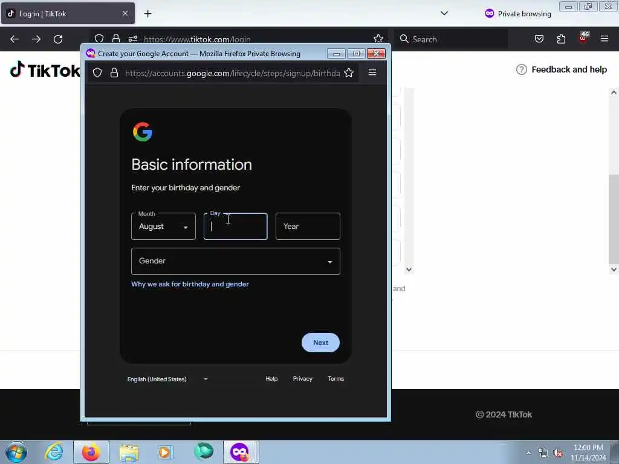This screenshot has width=619, height=464.
Task: Select the Log in | TikTok tab
Action: (x=68, y=13)
